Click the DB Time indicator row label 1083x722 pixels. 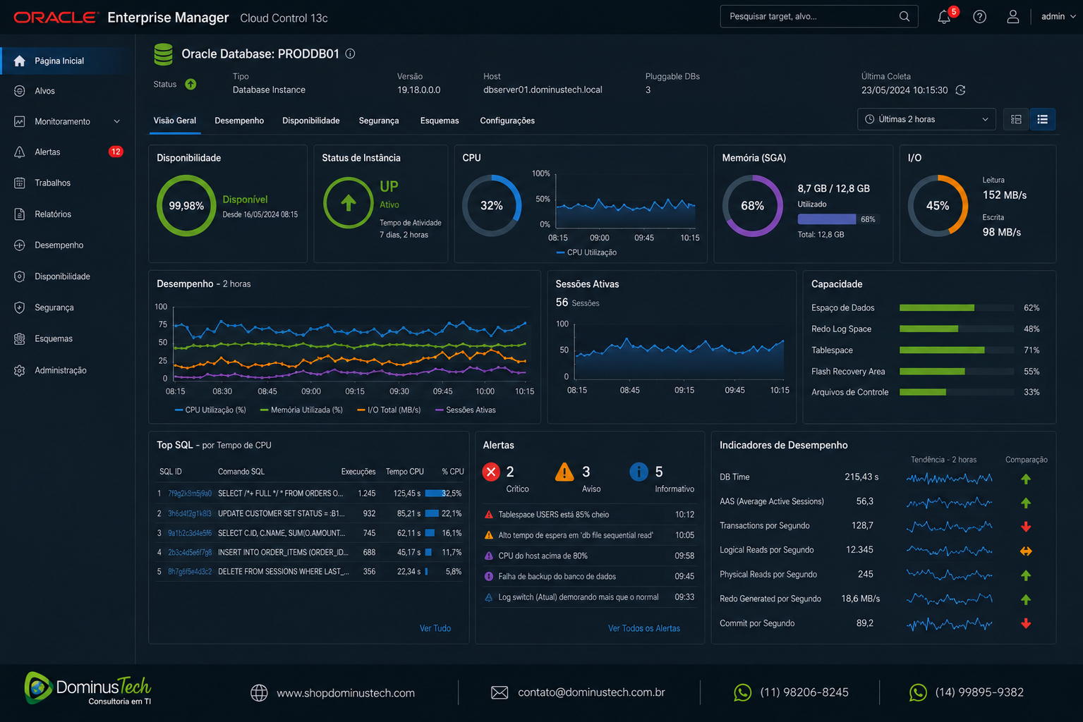(734, 477)
